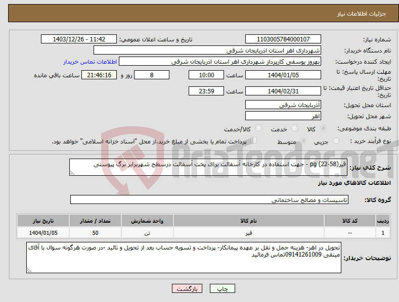Click the row number cell 1
Image resolution: width=399 pixels, height=302 pixels.
(x=383, y=233)
